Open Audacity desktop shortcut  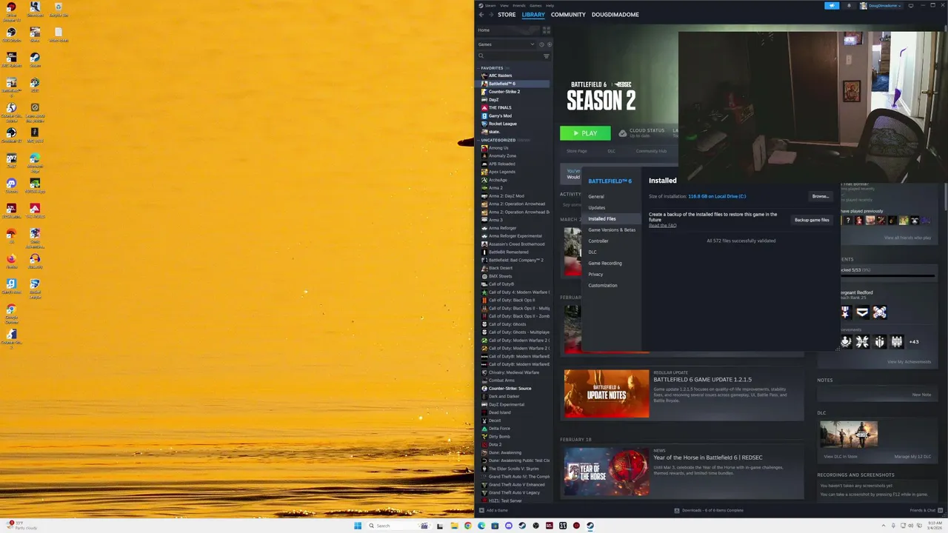pos(35,261)
